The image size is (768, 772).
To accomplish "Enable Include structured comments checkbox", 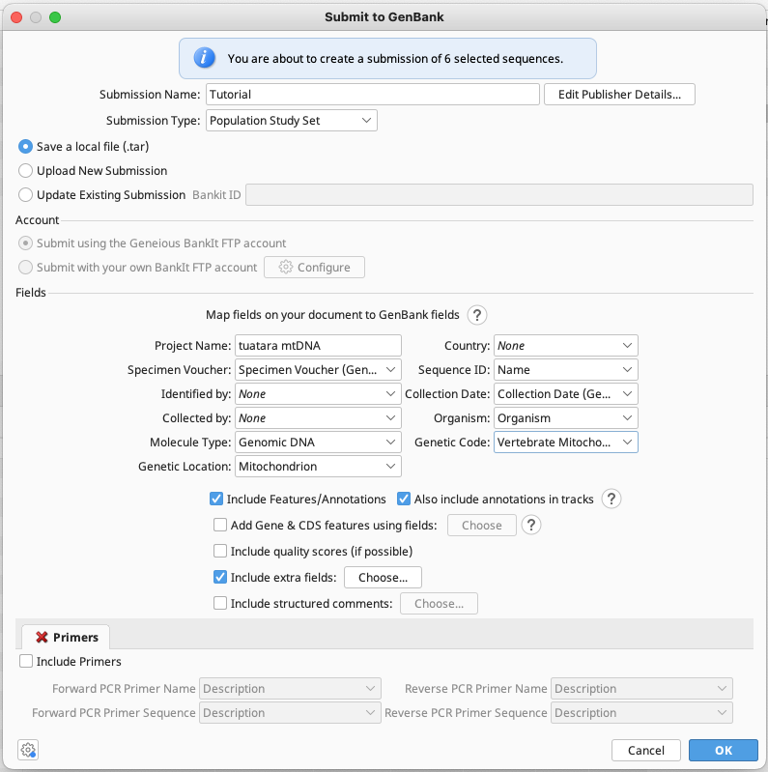I will 220,604.
